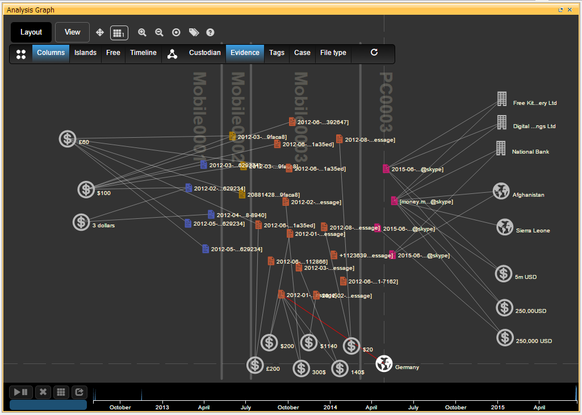Select the $1140 money node

[x=309, y=343]
